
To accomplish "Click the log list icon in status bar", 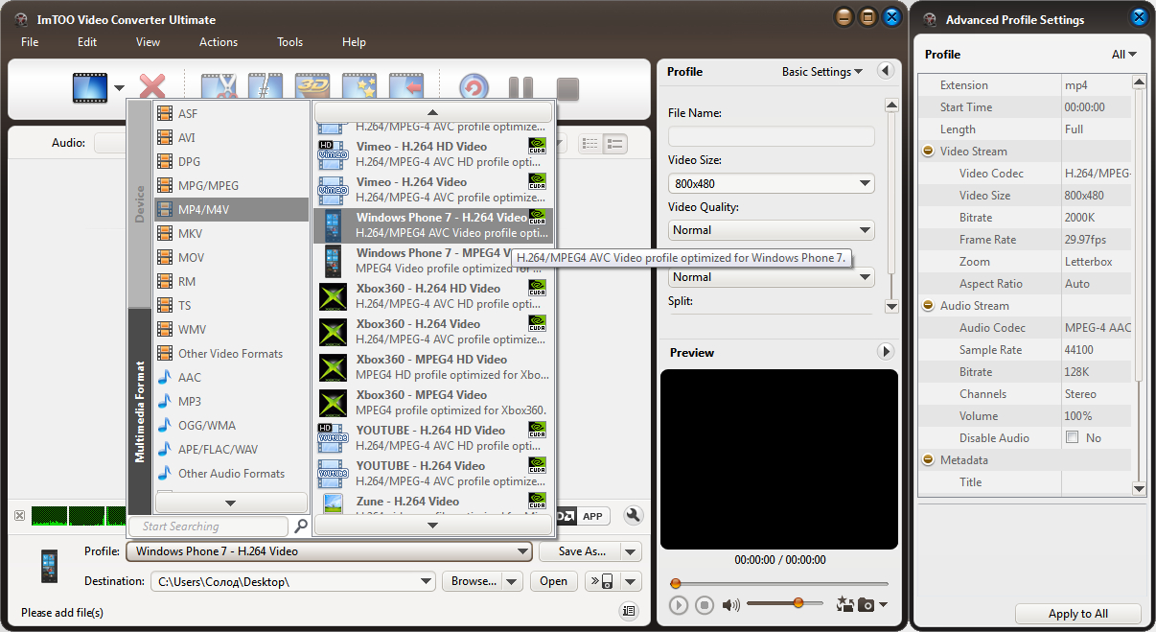I will click(x=629, y=611).
